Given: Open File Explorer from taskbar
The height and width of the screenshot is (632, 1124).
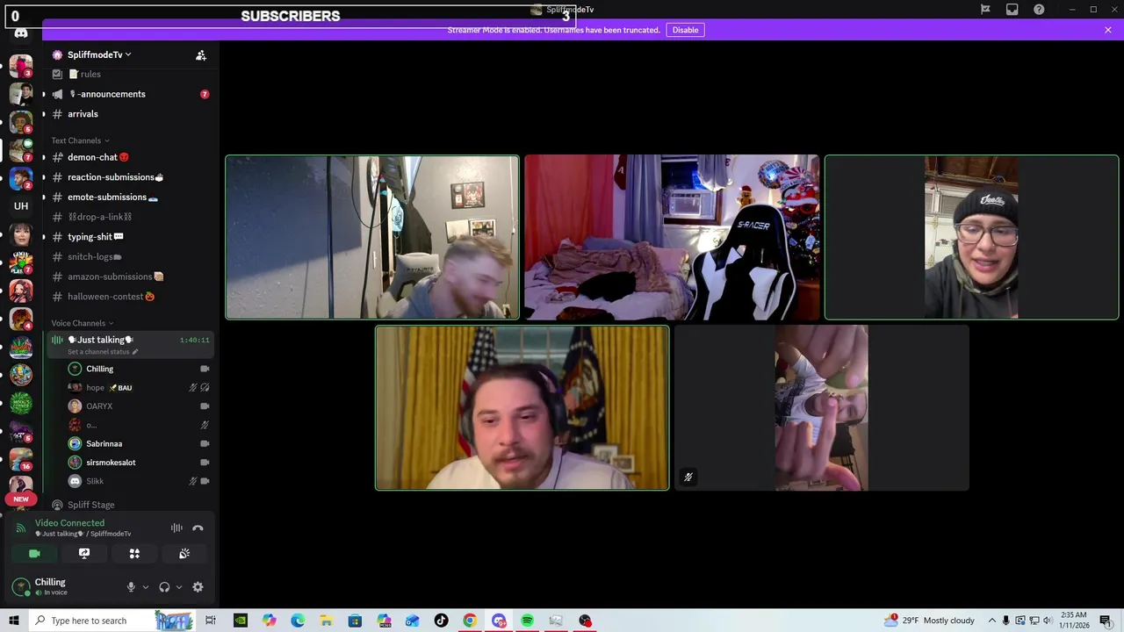Looking at the screenshot, I should pos(326,621).
